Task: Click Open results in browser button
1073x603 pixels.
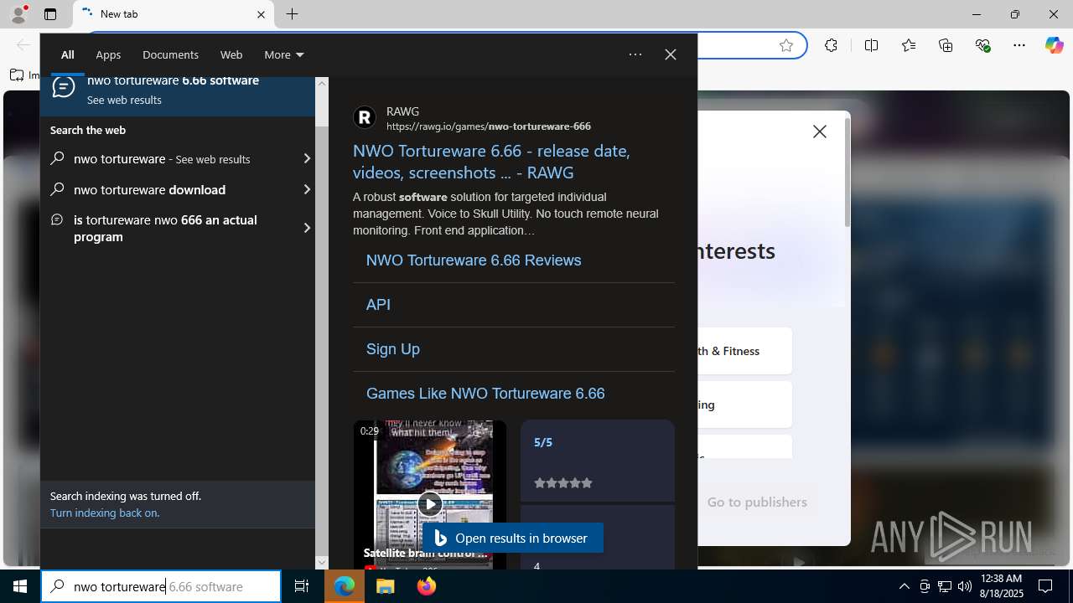Action: click(x=513, y=538)
